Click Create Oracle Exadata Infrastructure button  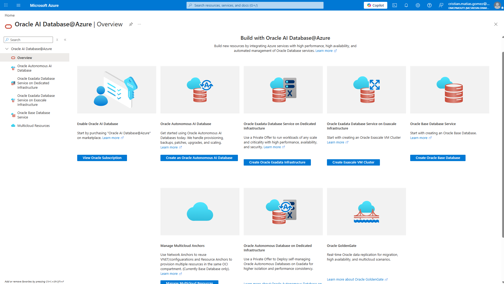(x=277, y=162)
